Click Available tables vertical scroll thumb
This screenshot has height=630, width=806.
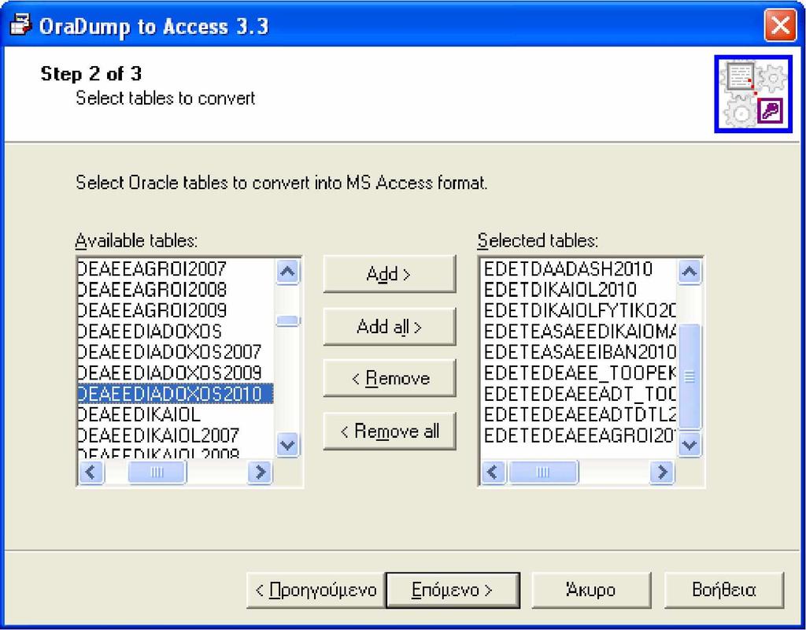(x=287, y=321)
